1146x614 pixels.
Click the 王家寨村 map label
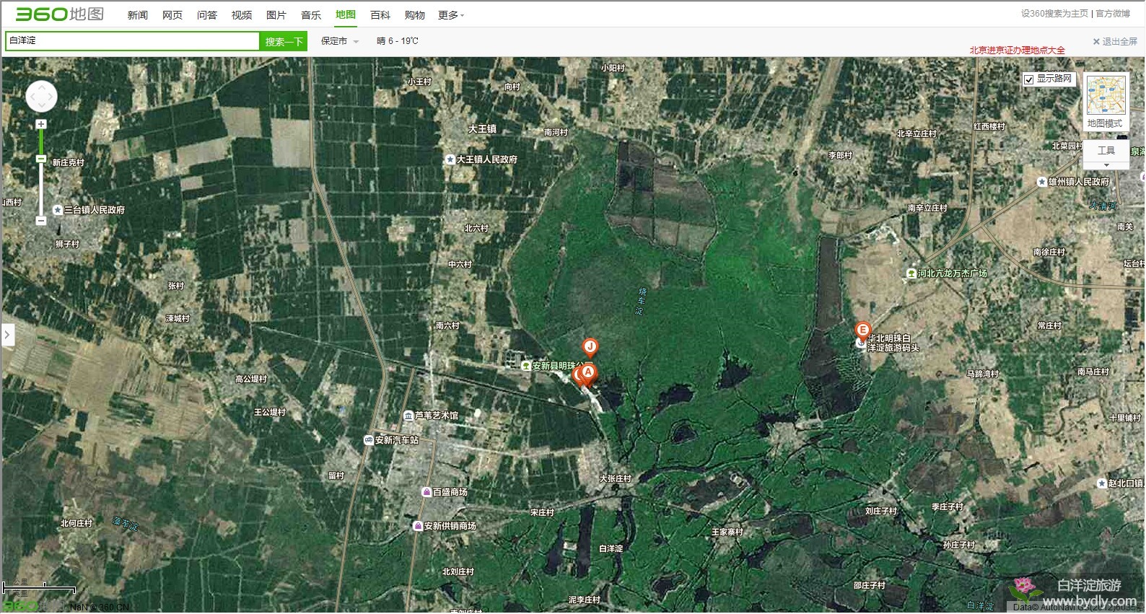click(x=727, y=532)
